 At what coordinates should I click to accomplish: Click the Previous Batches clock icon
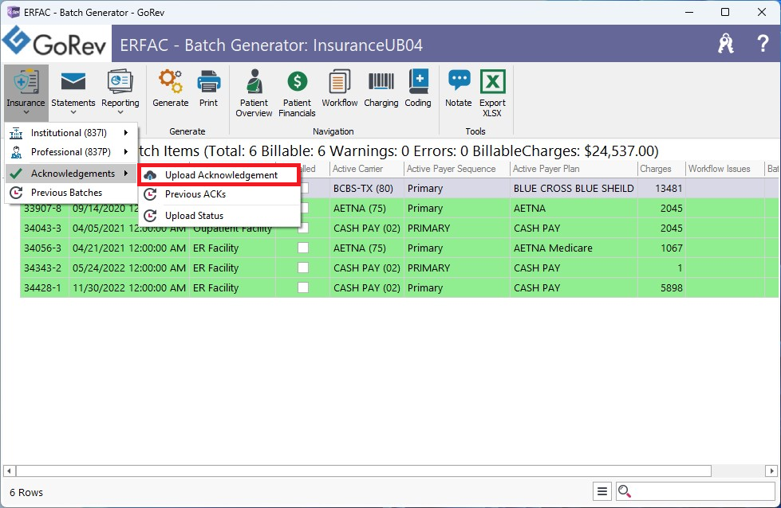[17, 193]
